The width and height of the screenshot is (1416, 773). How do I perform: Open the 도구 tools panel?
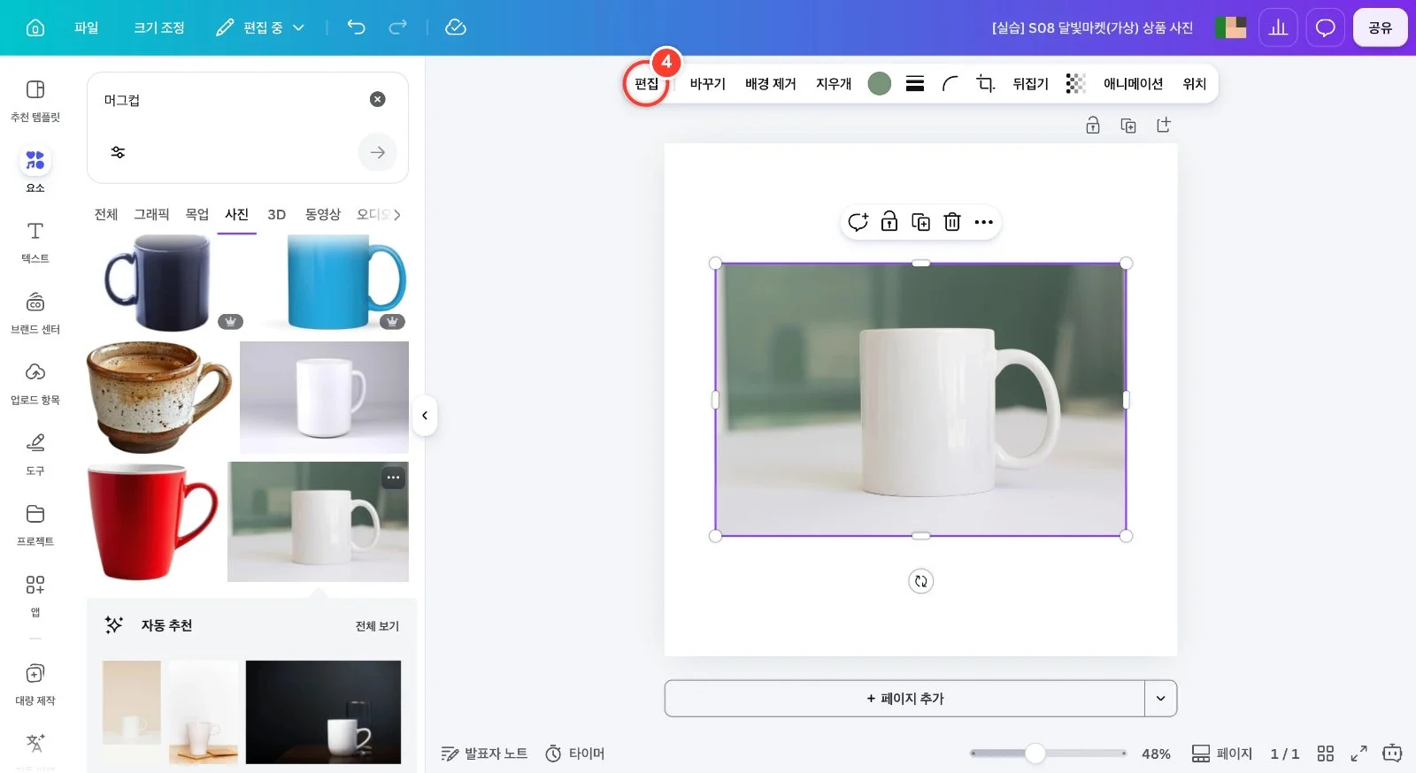35,454
